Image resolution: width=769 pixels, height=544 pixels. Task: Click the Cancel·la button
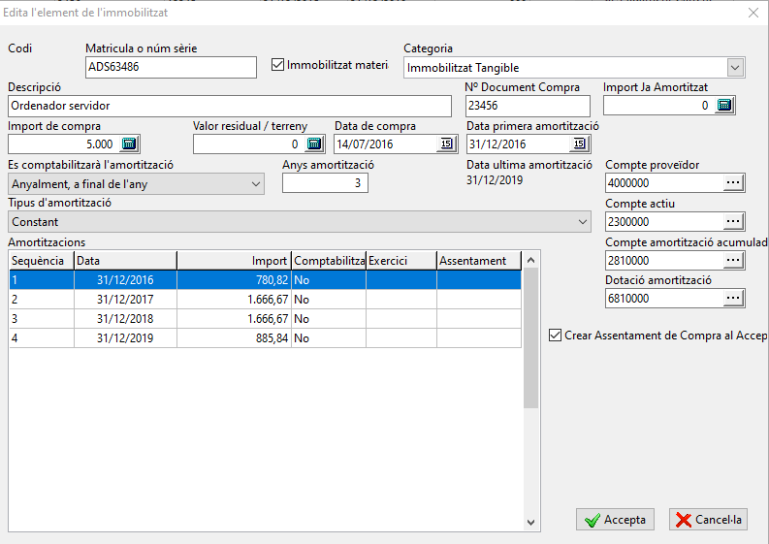tap(708, 520)
